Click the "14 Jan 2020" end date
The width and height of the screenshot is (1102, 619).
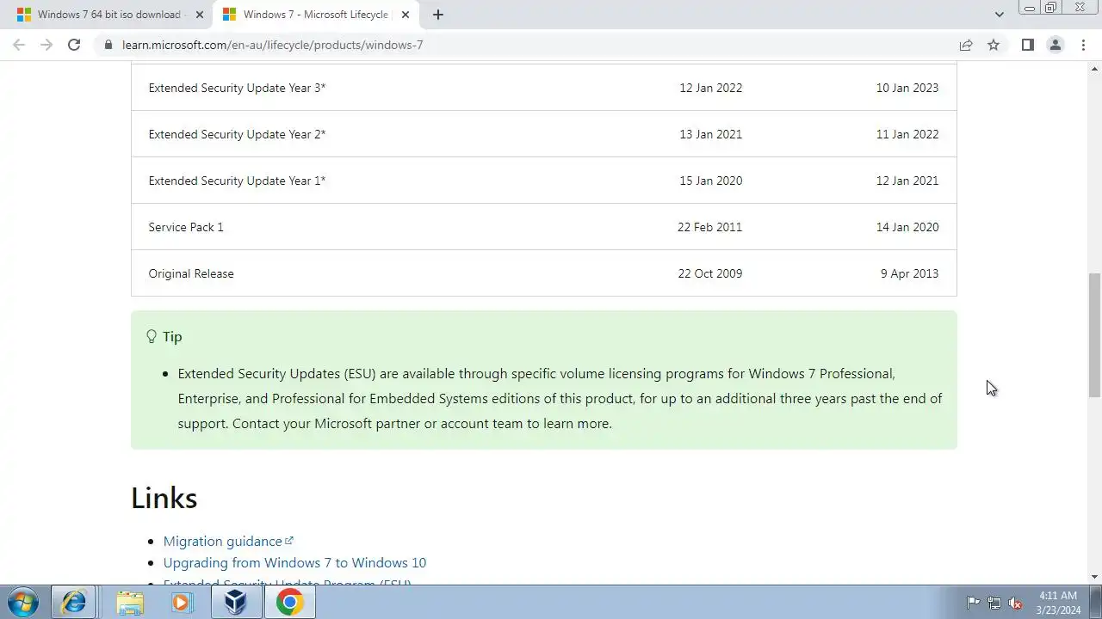pyautogui.click(x=907, y=227)
